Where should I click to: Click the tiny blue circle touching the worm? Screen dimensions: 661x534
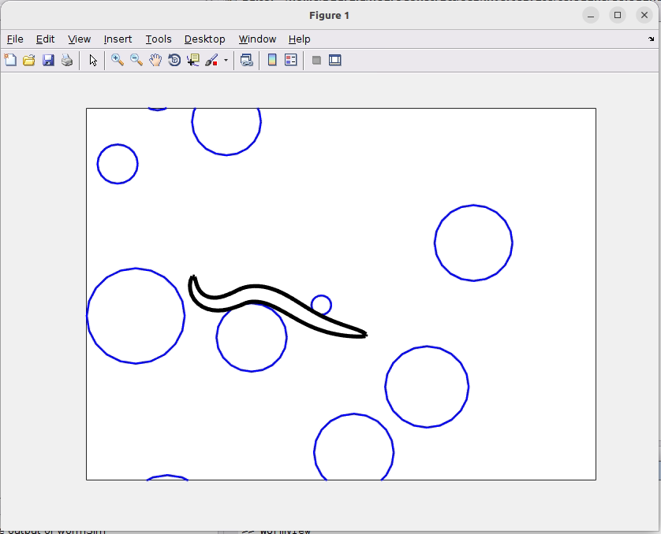tap(321, 305)
